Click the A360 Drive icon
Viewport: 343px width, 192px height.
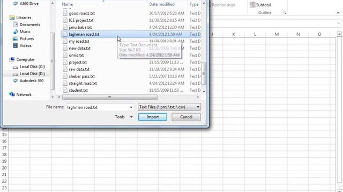(x=16, y=4)
